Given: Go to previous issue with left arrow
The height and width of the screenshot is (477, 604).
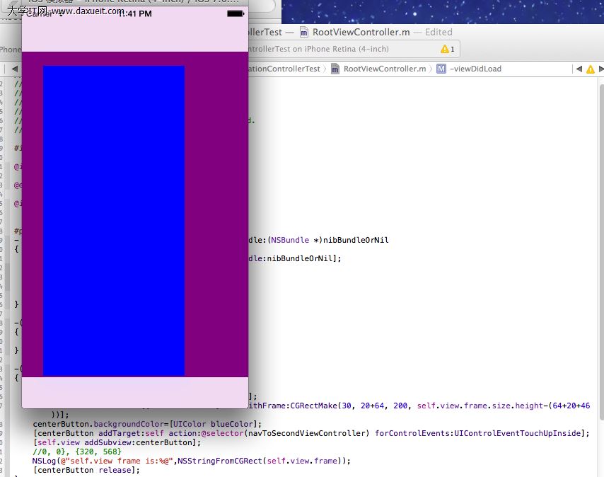Looking at the screenshot, I should [579, 69].
